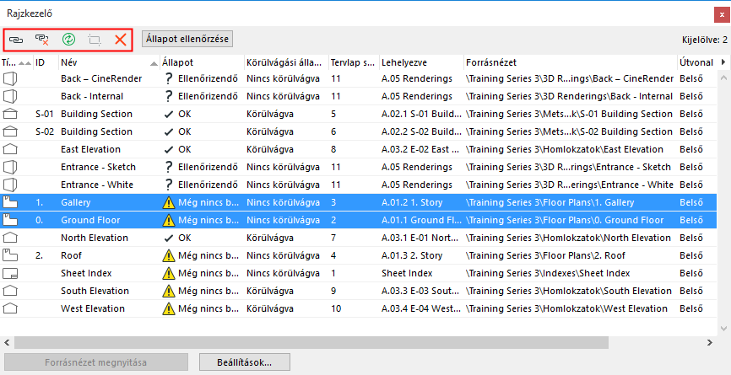This screenshot has height=375, width=731.
Task: Click warning icon in Sheet Index row
Action: 168,273
